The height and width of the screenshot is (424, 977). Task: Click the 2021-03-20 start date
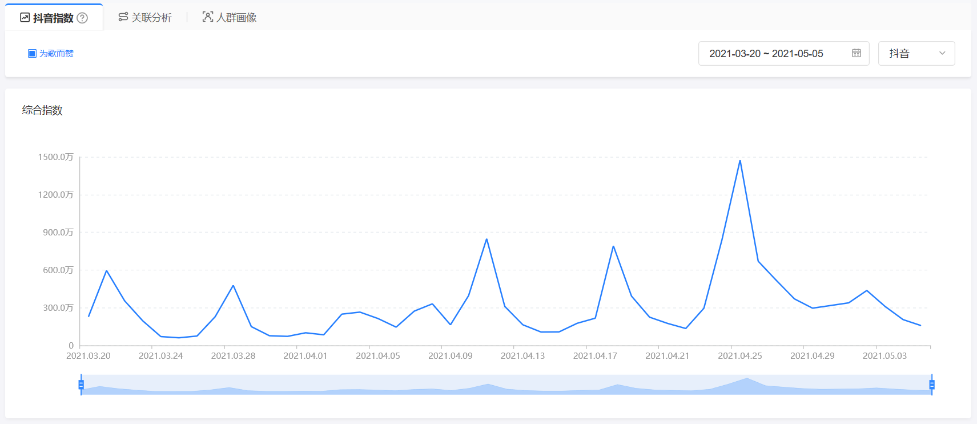coord(735,54)
